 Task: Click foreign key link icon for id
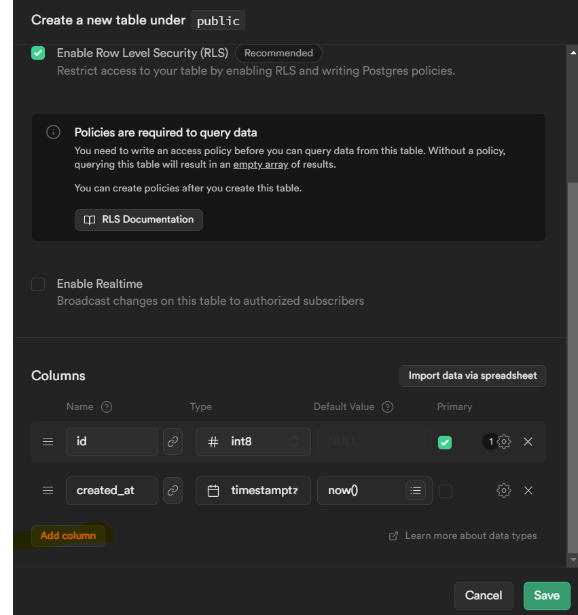tap(173, 442)
